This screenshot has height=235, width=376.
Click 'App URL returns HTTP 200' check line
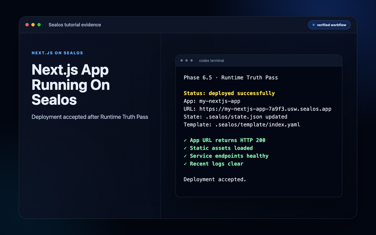225,140
